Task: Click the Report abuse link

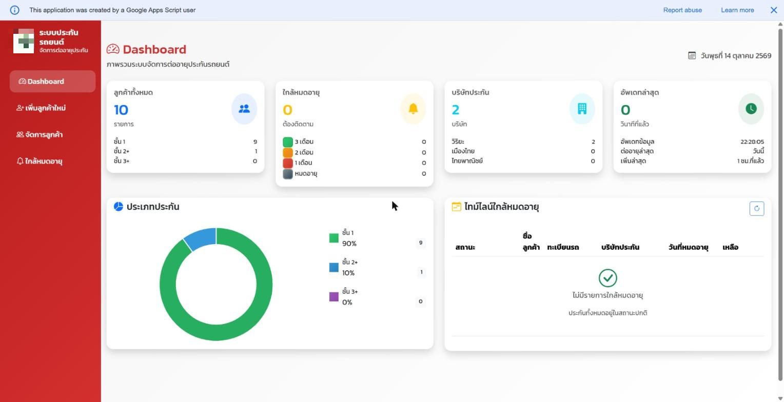Action: point(682,10)
